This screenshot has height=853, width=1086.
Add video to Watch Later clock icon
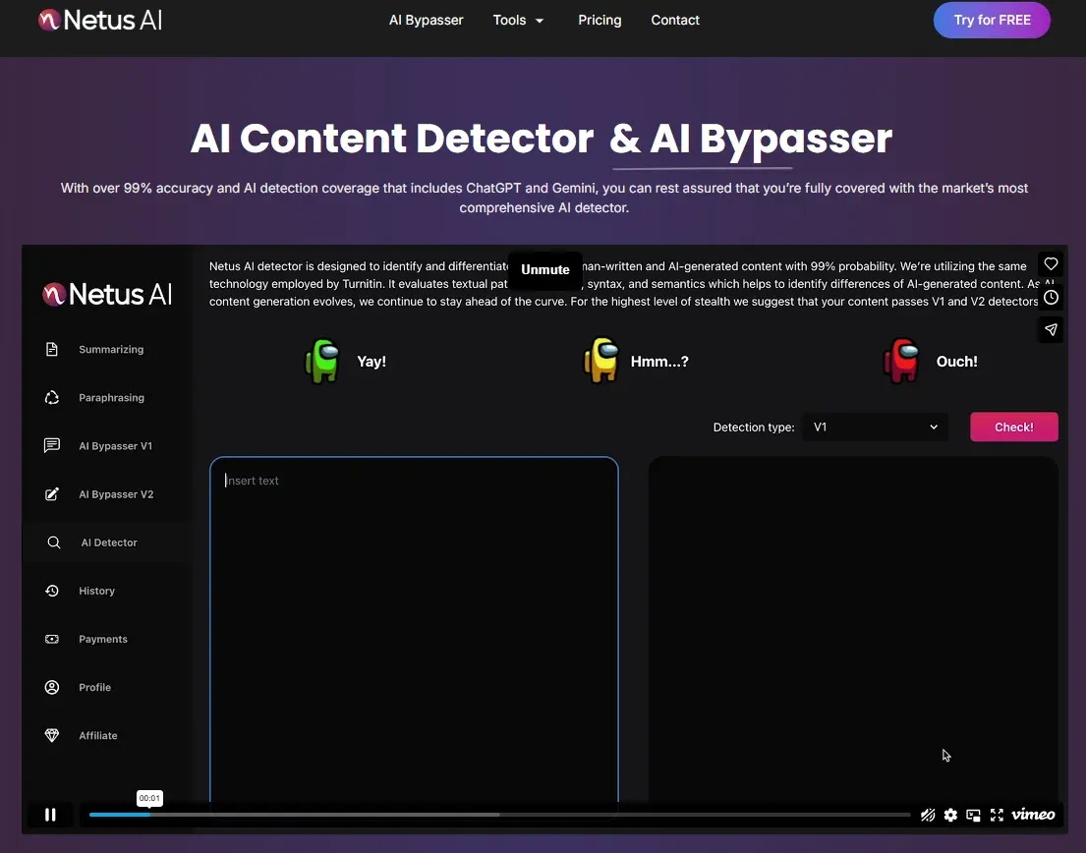pyautogui.click(x=1051, y=297)
